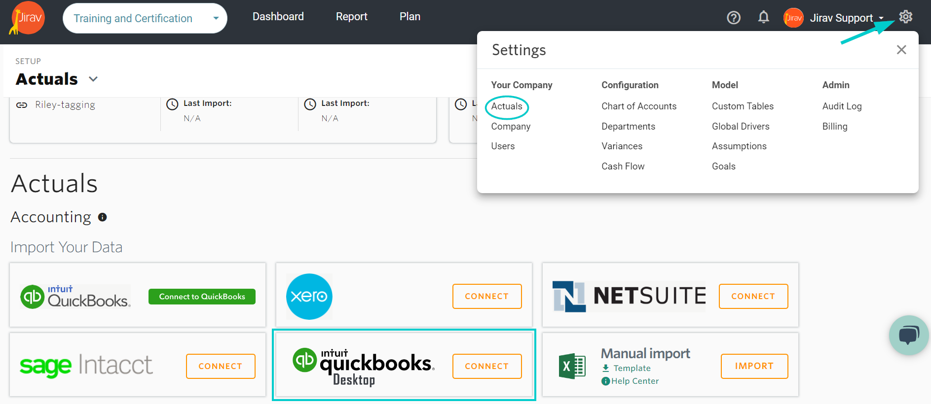
Task: Open Billing settings
Action: point(835,127)
